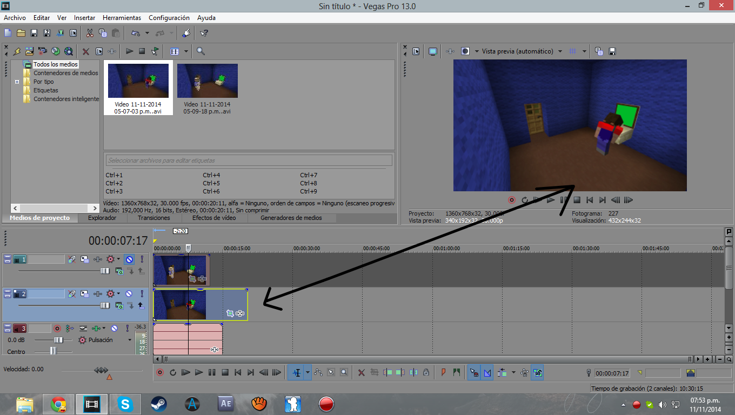Adjust video track 1 level slider
The height and width of the screenshot is (415, 735).
tap(105, 271)
